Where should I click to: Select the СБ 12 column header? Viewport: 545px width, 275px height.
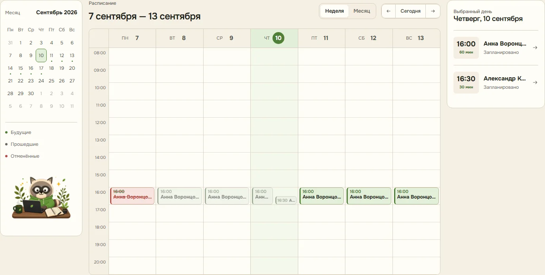pos(369,38)
